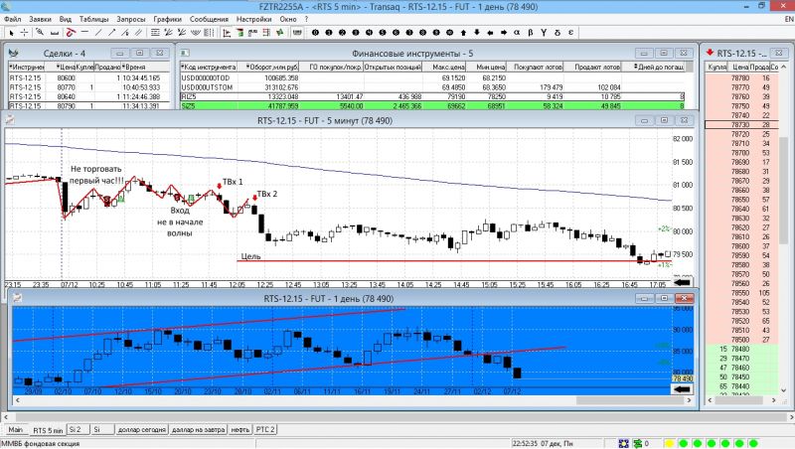The height and width of the screenshot is (449, 795).
Task: Select the arrow pointer tool in toolbar
Action: coord(11,33)
